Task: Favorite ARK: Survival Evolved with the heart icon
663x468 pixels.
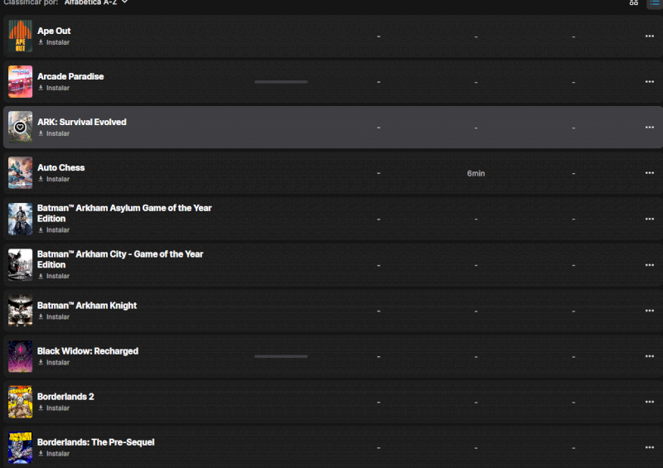Action: [x=21, y=128]
